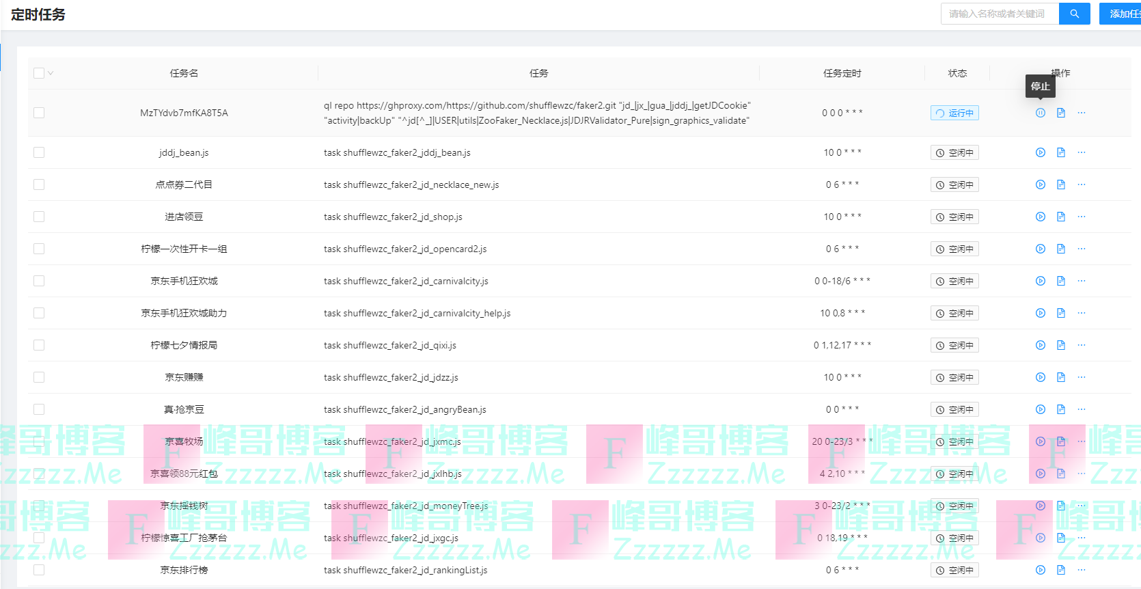The width and height of the screenshot is (1141, 589).
Task: Click the 任务定时 column header
Action: pyautogui.click(x=842, y=73)
